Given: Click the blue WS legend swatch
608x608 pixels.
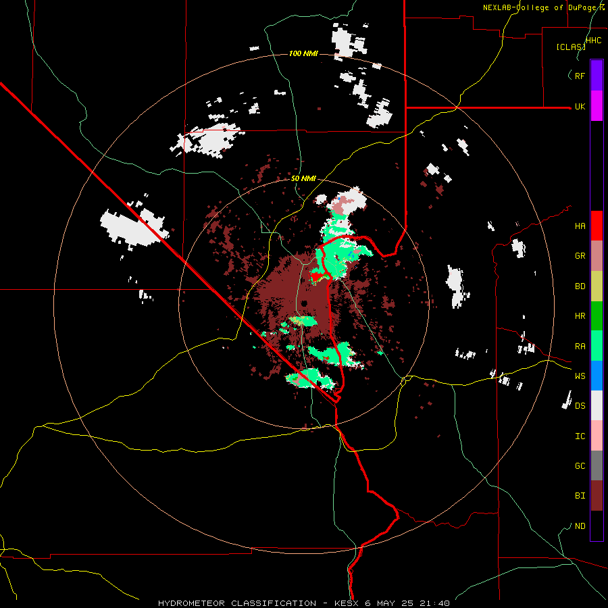Looking at the screenshot, I should pyautogui.click(x=597, y=376).
